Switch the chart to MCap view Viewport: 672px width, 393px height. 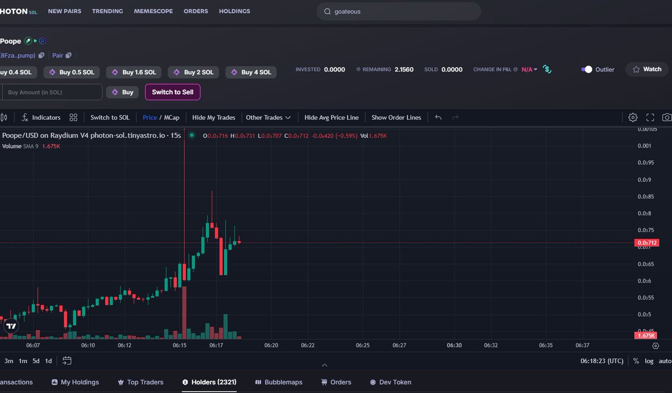click(x=171, y=118)
